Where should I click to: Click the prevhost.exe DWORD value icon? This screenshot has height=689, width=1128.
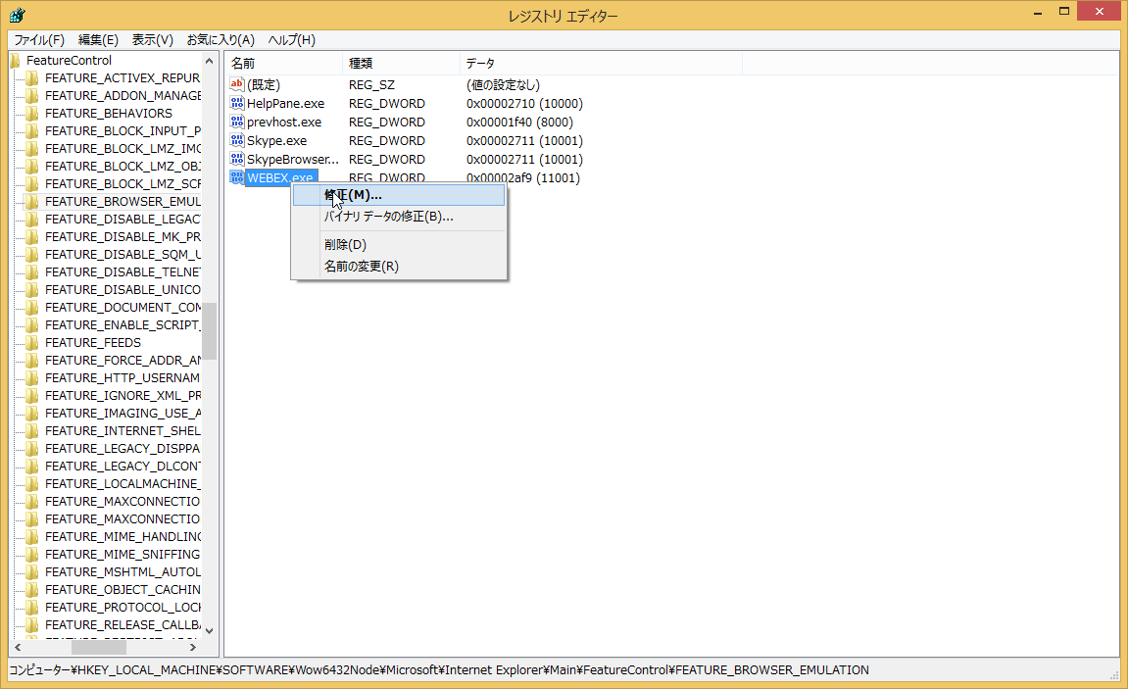point(236,122)
